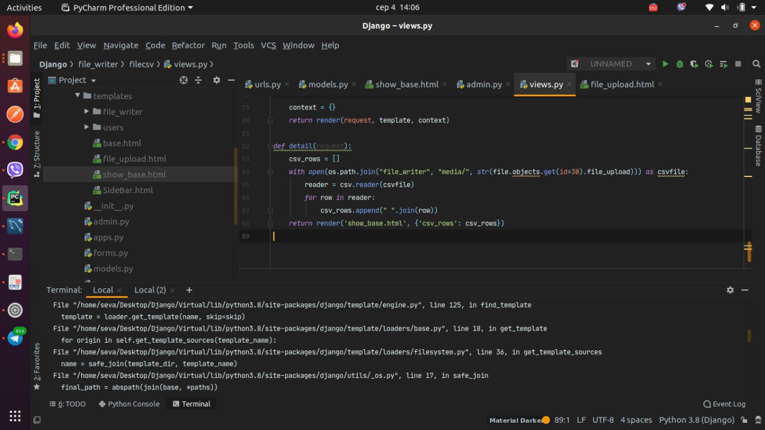Open the File menu
The height and width of the screenshot is (430, 765).
click(x=40, y=45)
